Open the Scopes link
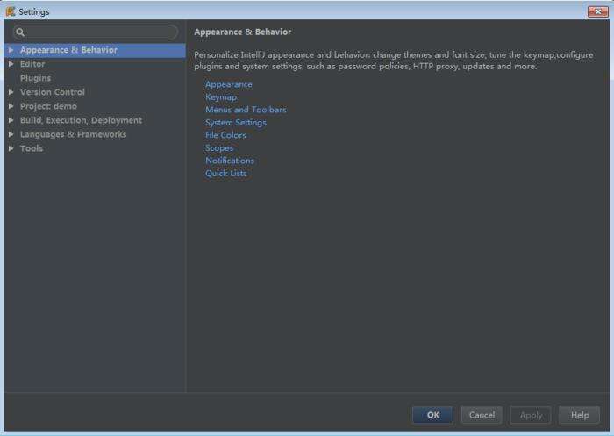Screen dimensions: 614x436 click(x=219, y=148)
